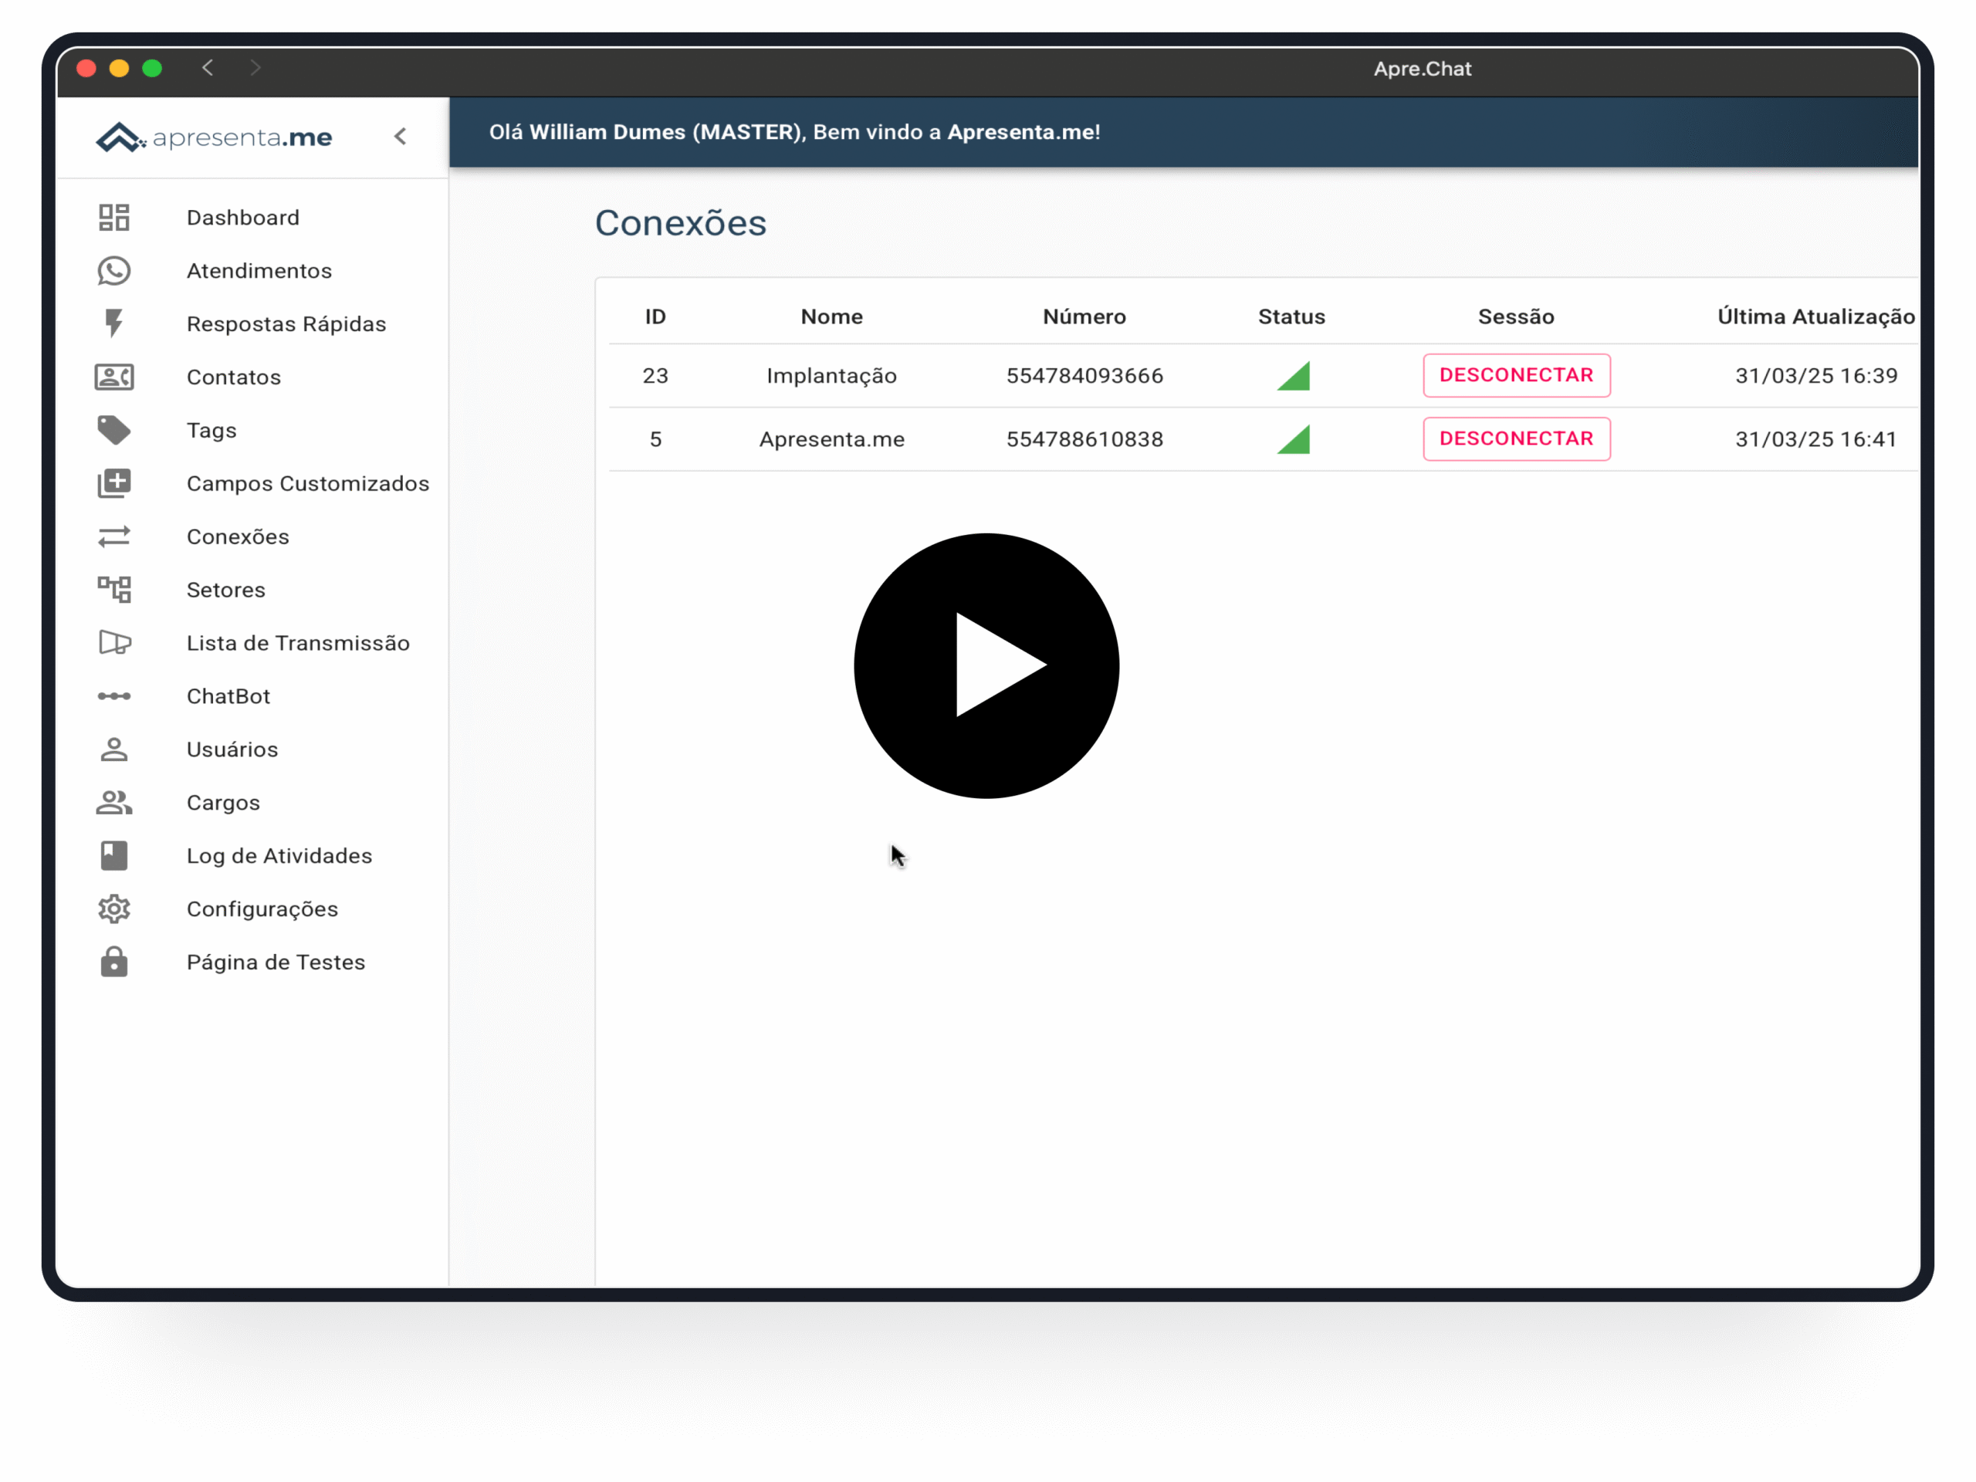Click the Setores hierarchy icon

coord(113,590)
